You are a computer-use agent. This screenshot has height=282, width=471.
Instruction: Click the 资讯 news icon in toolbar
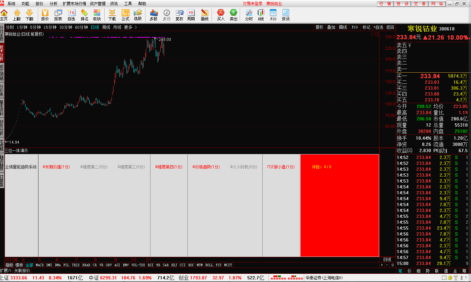click(x=286, y=15)
